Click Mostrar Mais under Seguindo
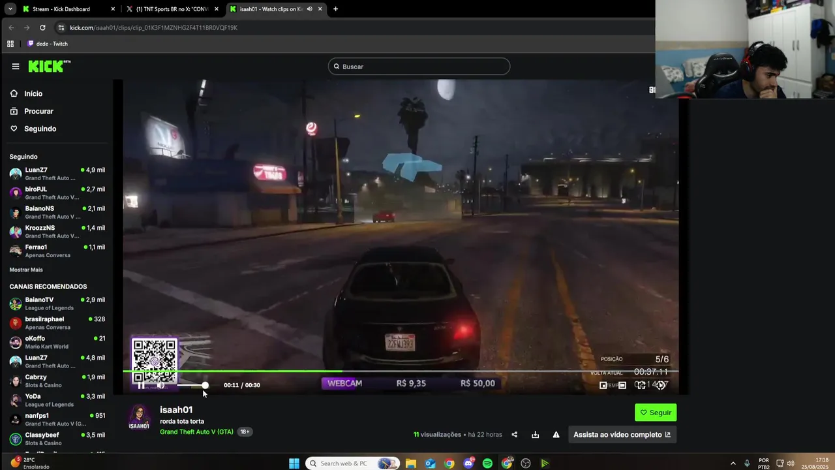The image size is (835, 470). point(26,270)
